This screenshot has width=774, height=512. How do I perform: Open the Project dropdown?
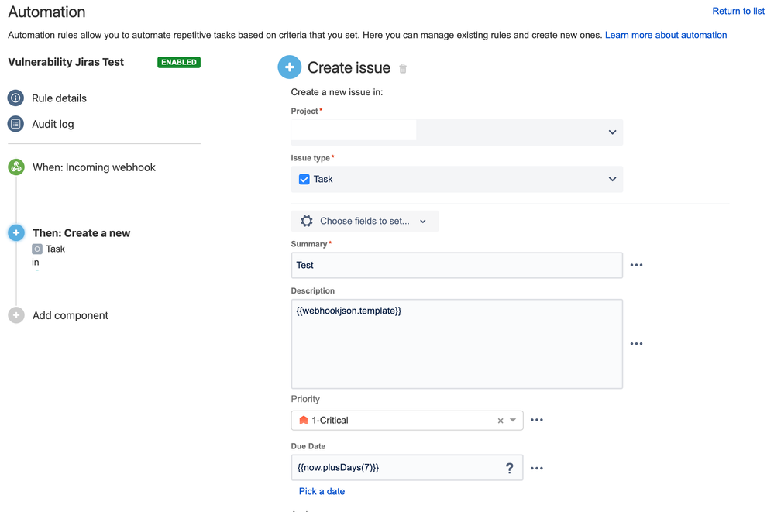coord(456,132)
